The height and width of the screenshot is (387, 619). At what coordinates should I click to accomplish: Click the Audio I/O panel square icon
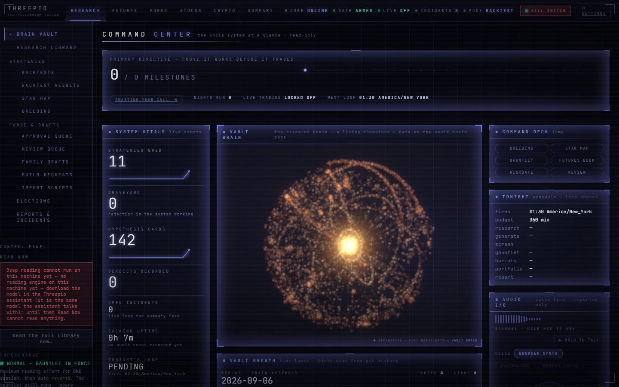(497, 300)
